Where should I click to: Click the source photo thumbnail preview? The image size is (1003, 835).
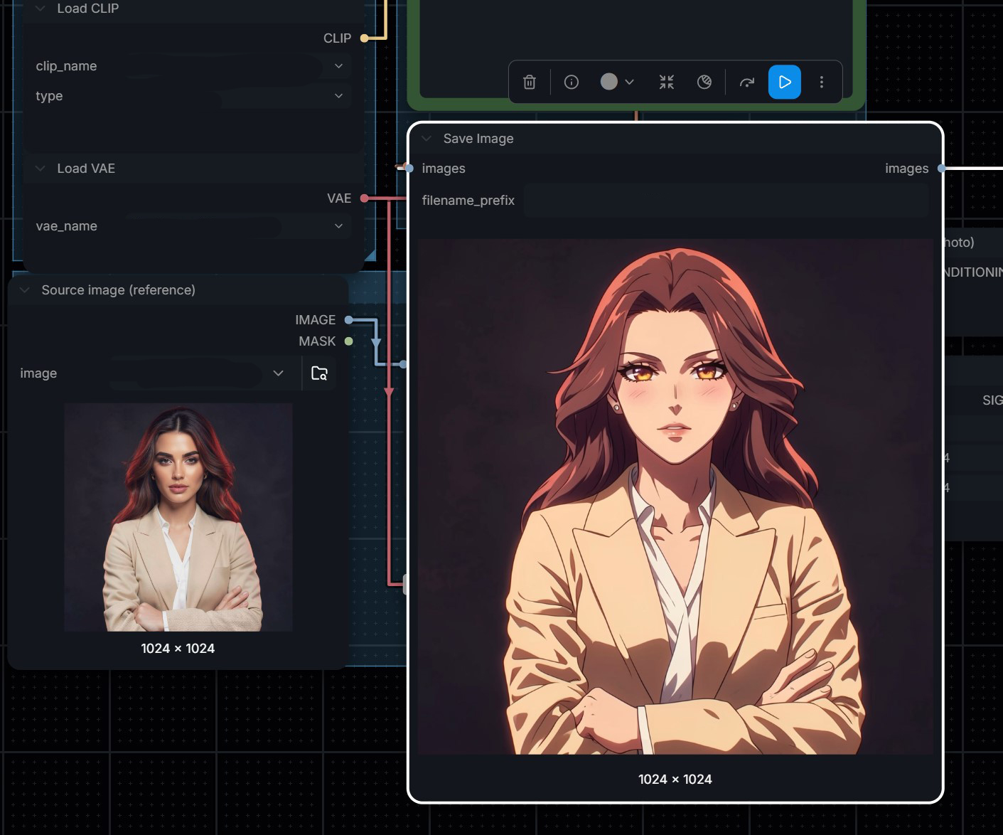pos(178,517)
